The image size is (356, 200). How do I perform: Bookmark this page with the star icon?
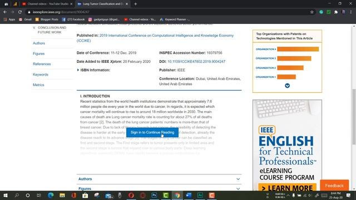tap(311, 12)
